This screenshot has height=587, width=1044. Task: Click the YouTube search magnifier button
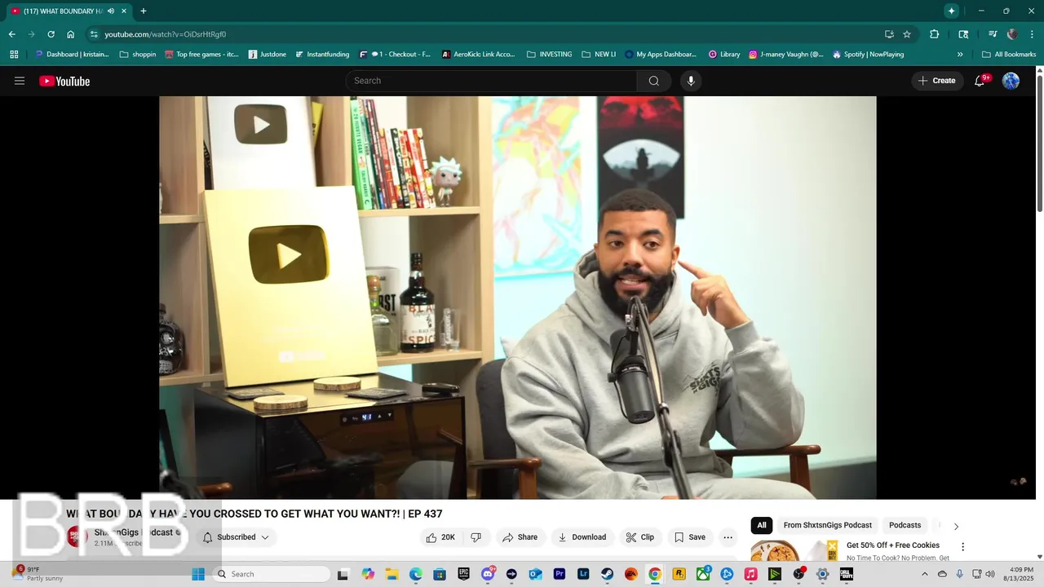point(654,81)
